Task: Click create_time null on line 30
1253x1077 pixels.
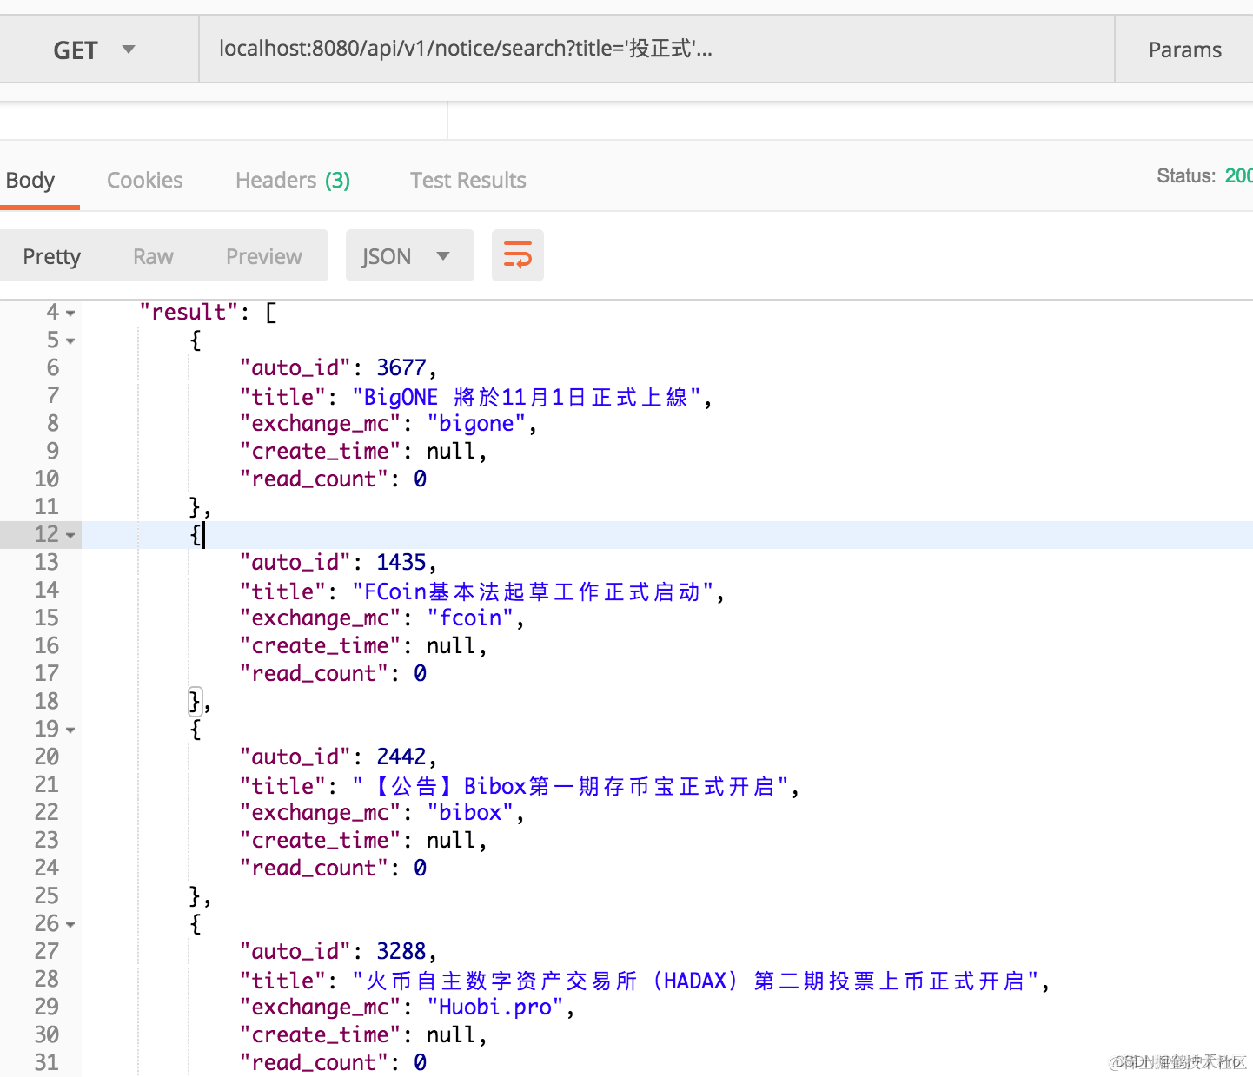Action: pyautogui.click(x=450, y=1035)
